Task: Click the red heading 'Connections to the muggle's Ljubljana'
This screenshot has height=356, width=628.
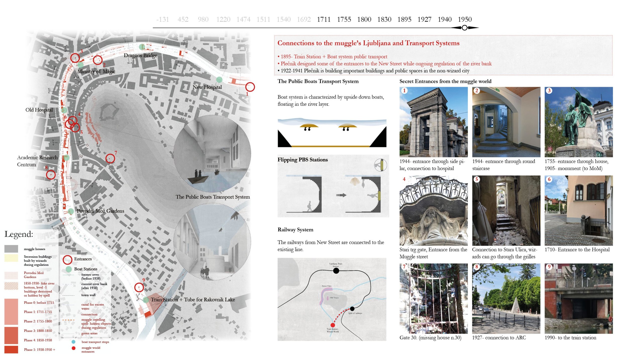Action: pyautogui.click(x=368, y=43)
